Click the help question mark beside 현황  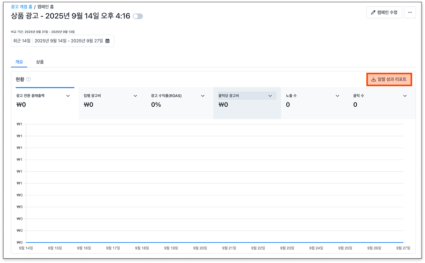click(29, 79)
